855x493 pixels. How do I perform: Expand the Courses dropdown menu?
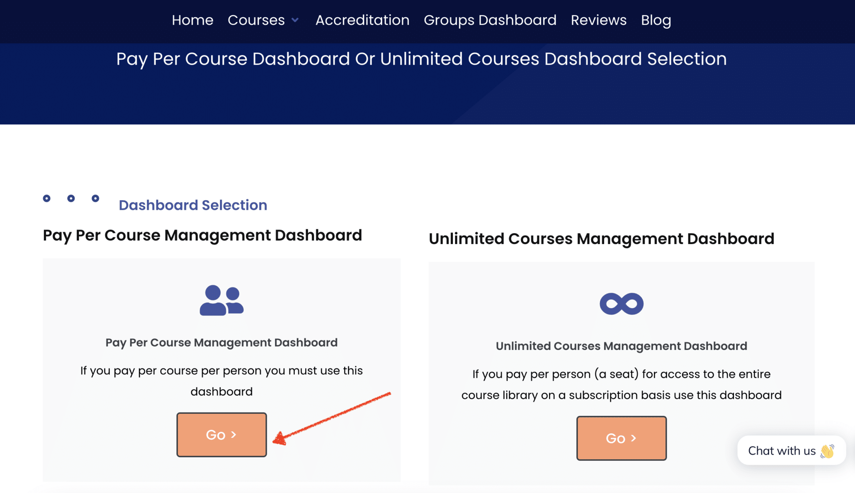256,20
